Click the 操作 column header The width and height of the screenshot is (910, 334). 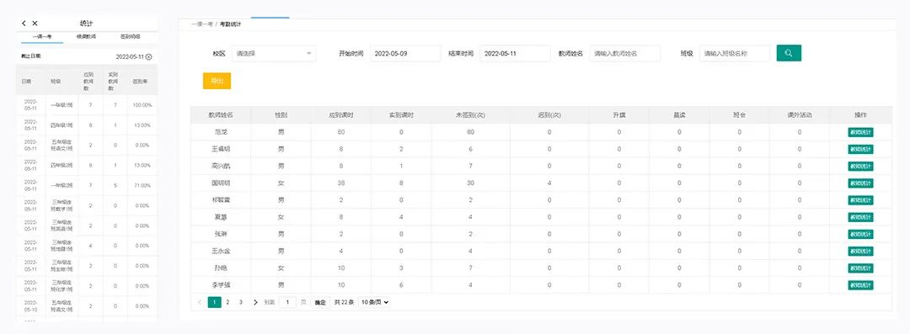(860, 115)
